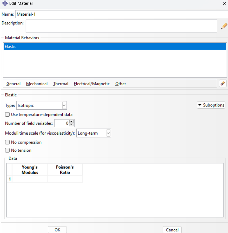Click the eraser delete behavior icon
The image size is (228, 233).
coord(223,83)
